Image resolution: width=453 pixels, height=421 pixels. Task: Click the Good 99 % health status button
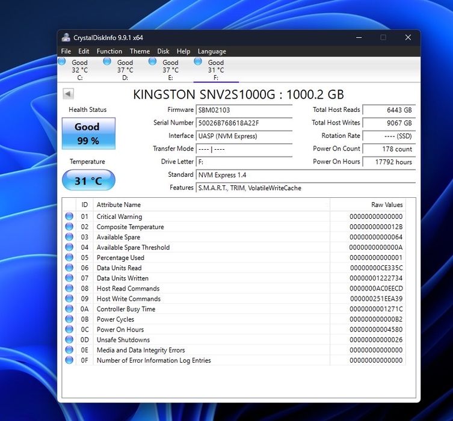(88, 134)
